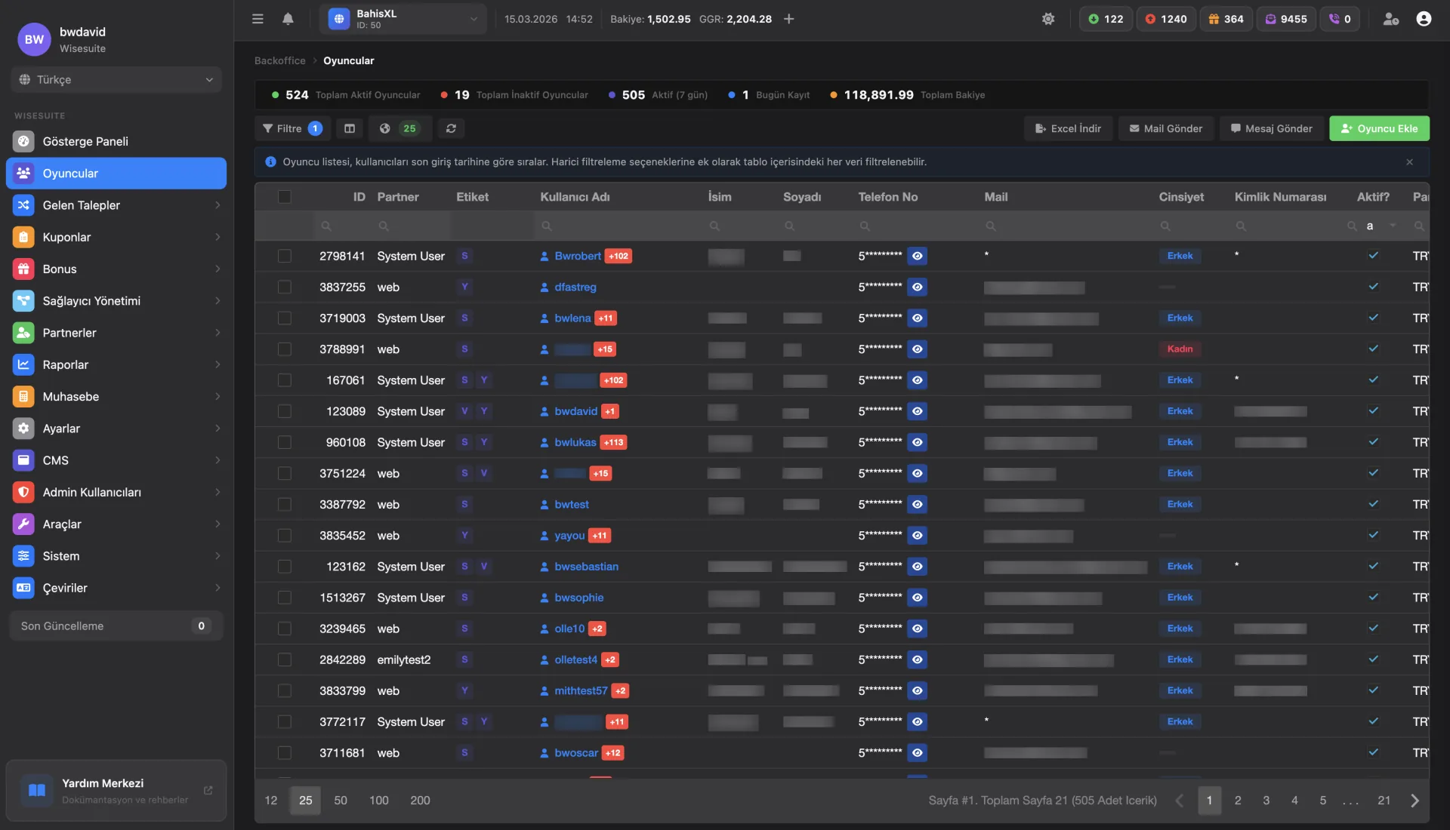
Task: Refresh the player list
Action: point(451,128)
